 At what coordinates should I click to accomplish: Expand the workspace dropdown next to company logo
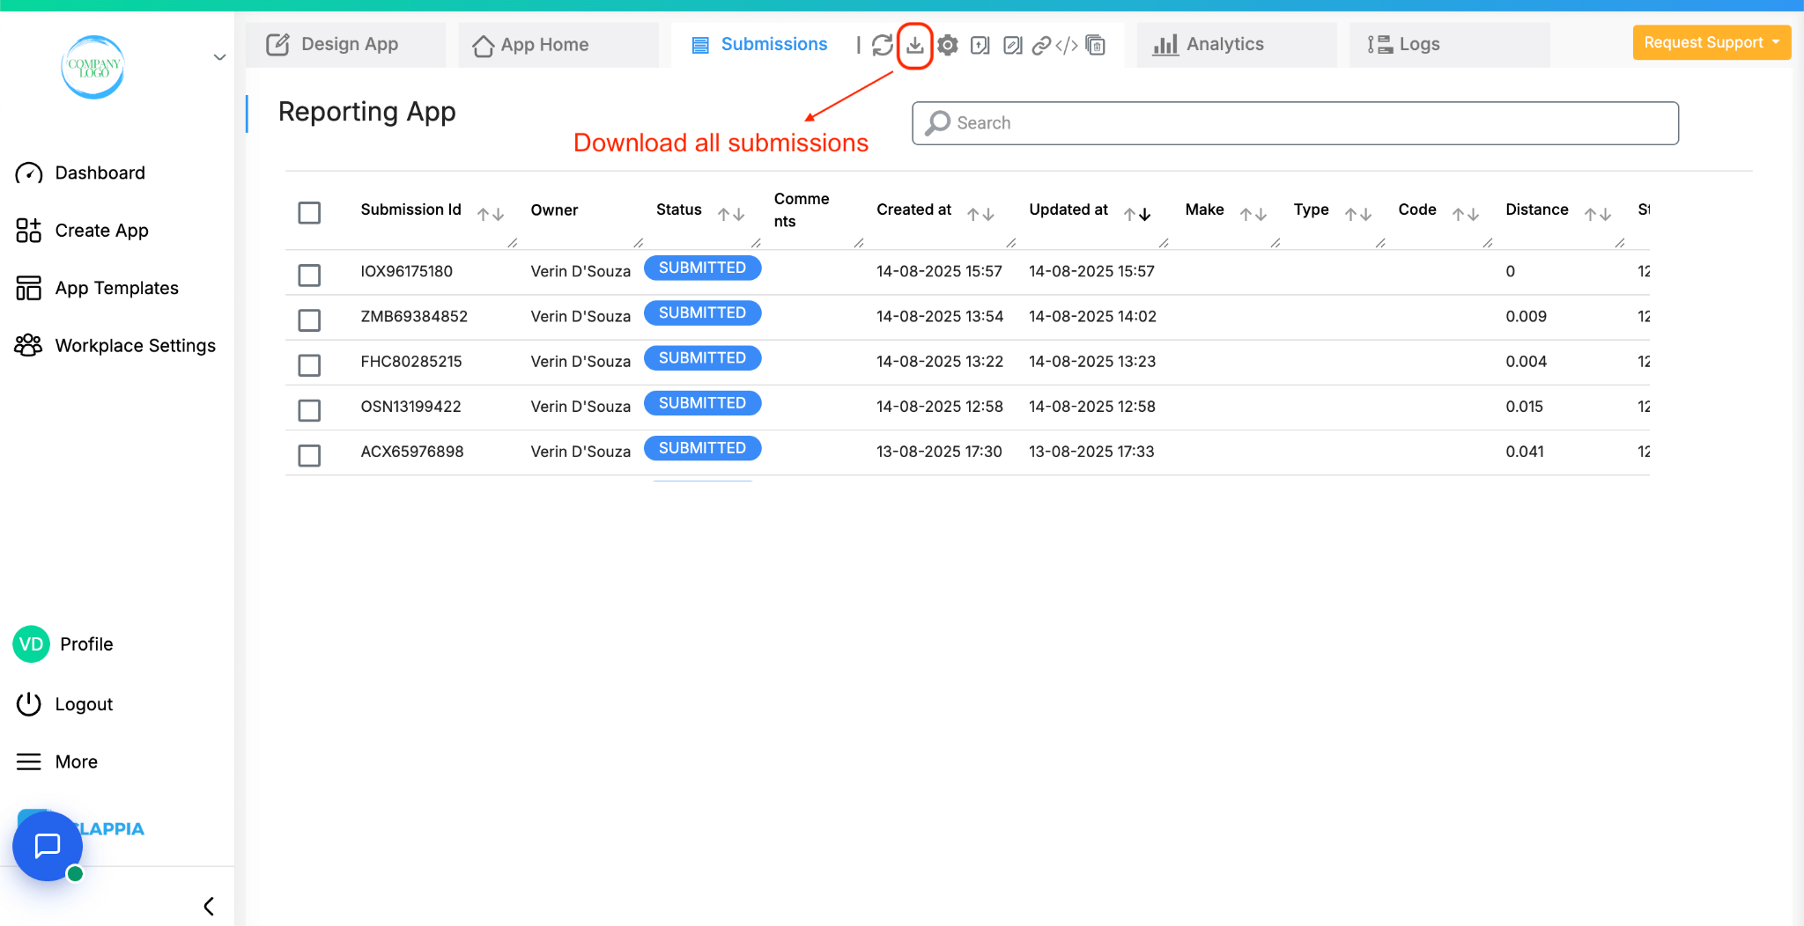point(219,58)
